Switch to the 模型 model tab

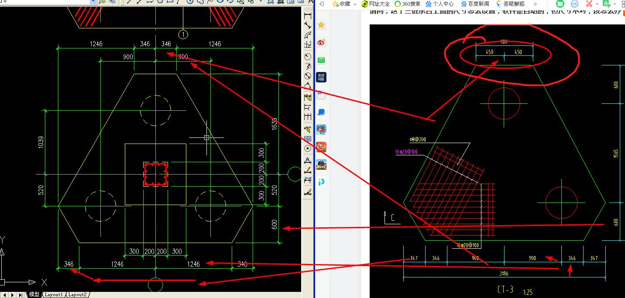[34, 295]
